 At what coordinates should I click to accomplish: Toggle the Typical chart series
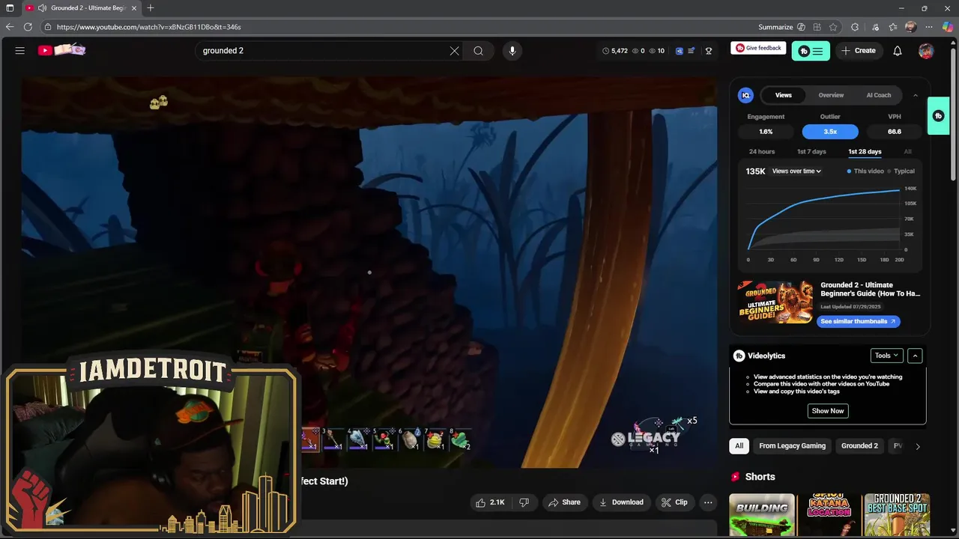tap(901, 171)
